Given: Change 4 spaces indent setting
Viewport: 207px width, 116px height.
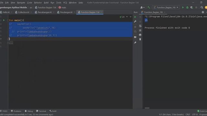Looking at the screenshot, I should [x=203, y=115].
